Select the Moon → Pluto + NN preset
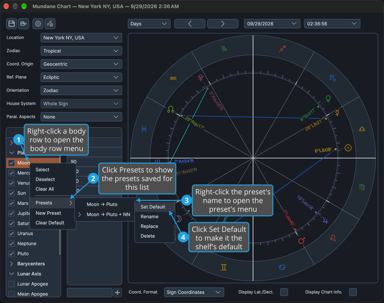 105,215
